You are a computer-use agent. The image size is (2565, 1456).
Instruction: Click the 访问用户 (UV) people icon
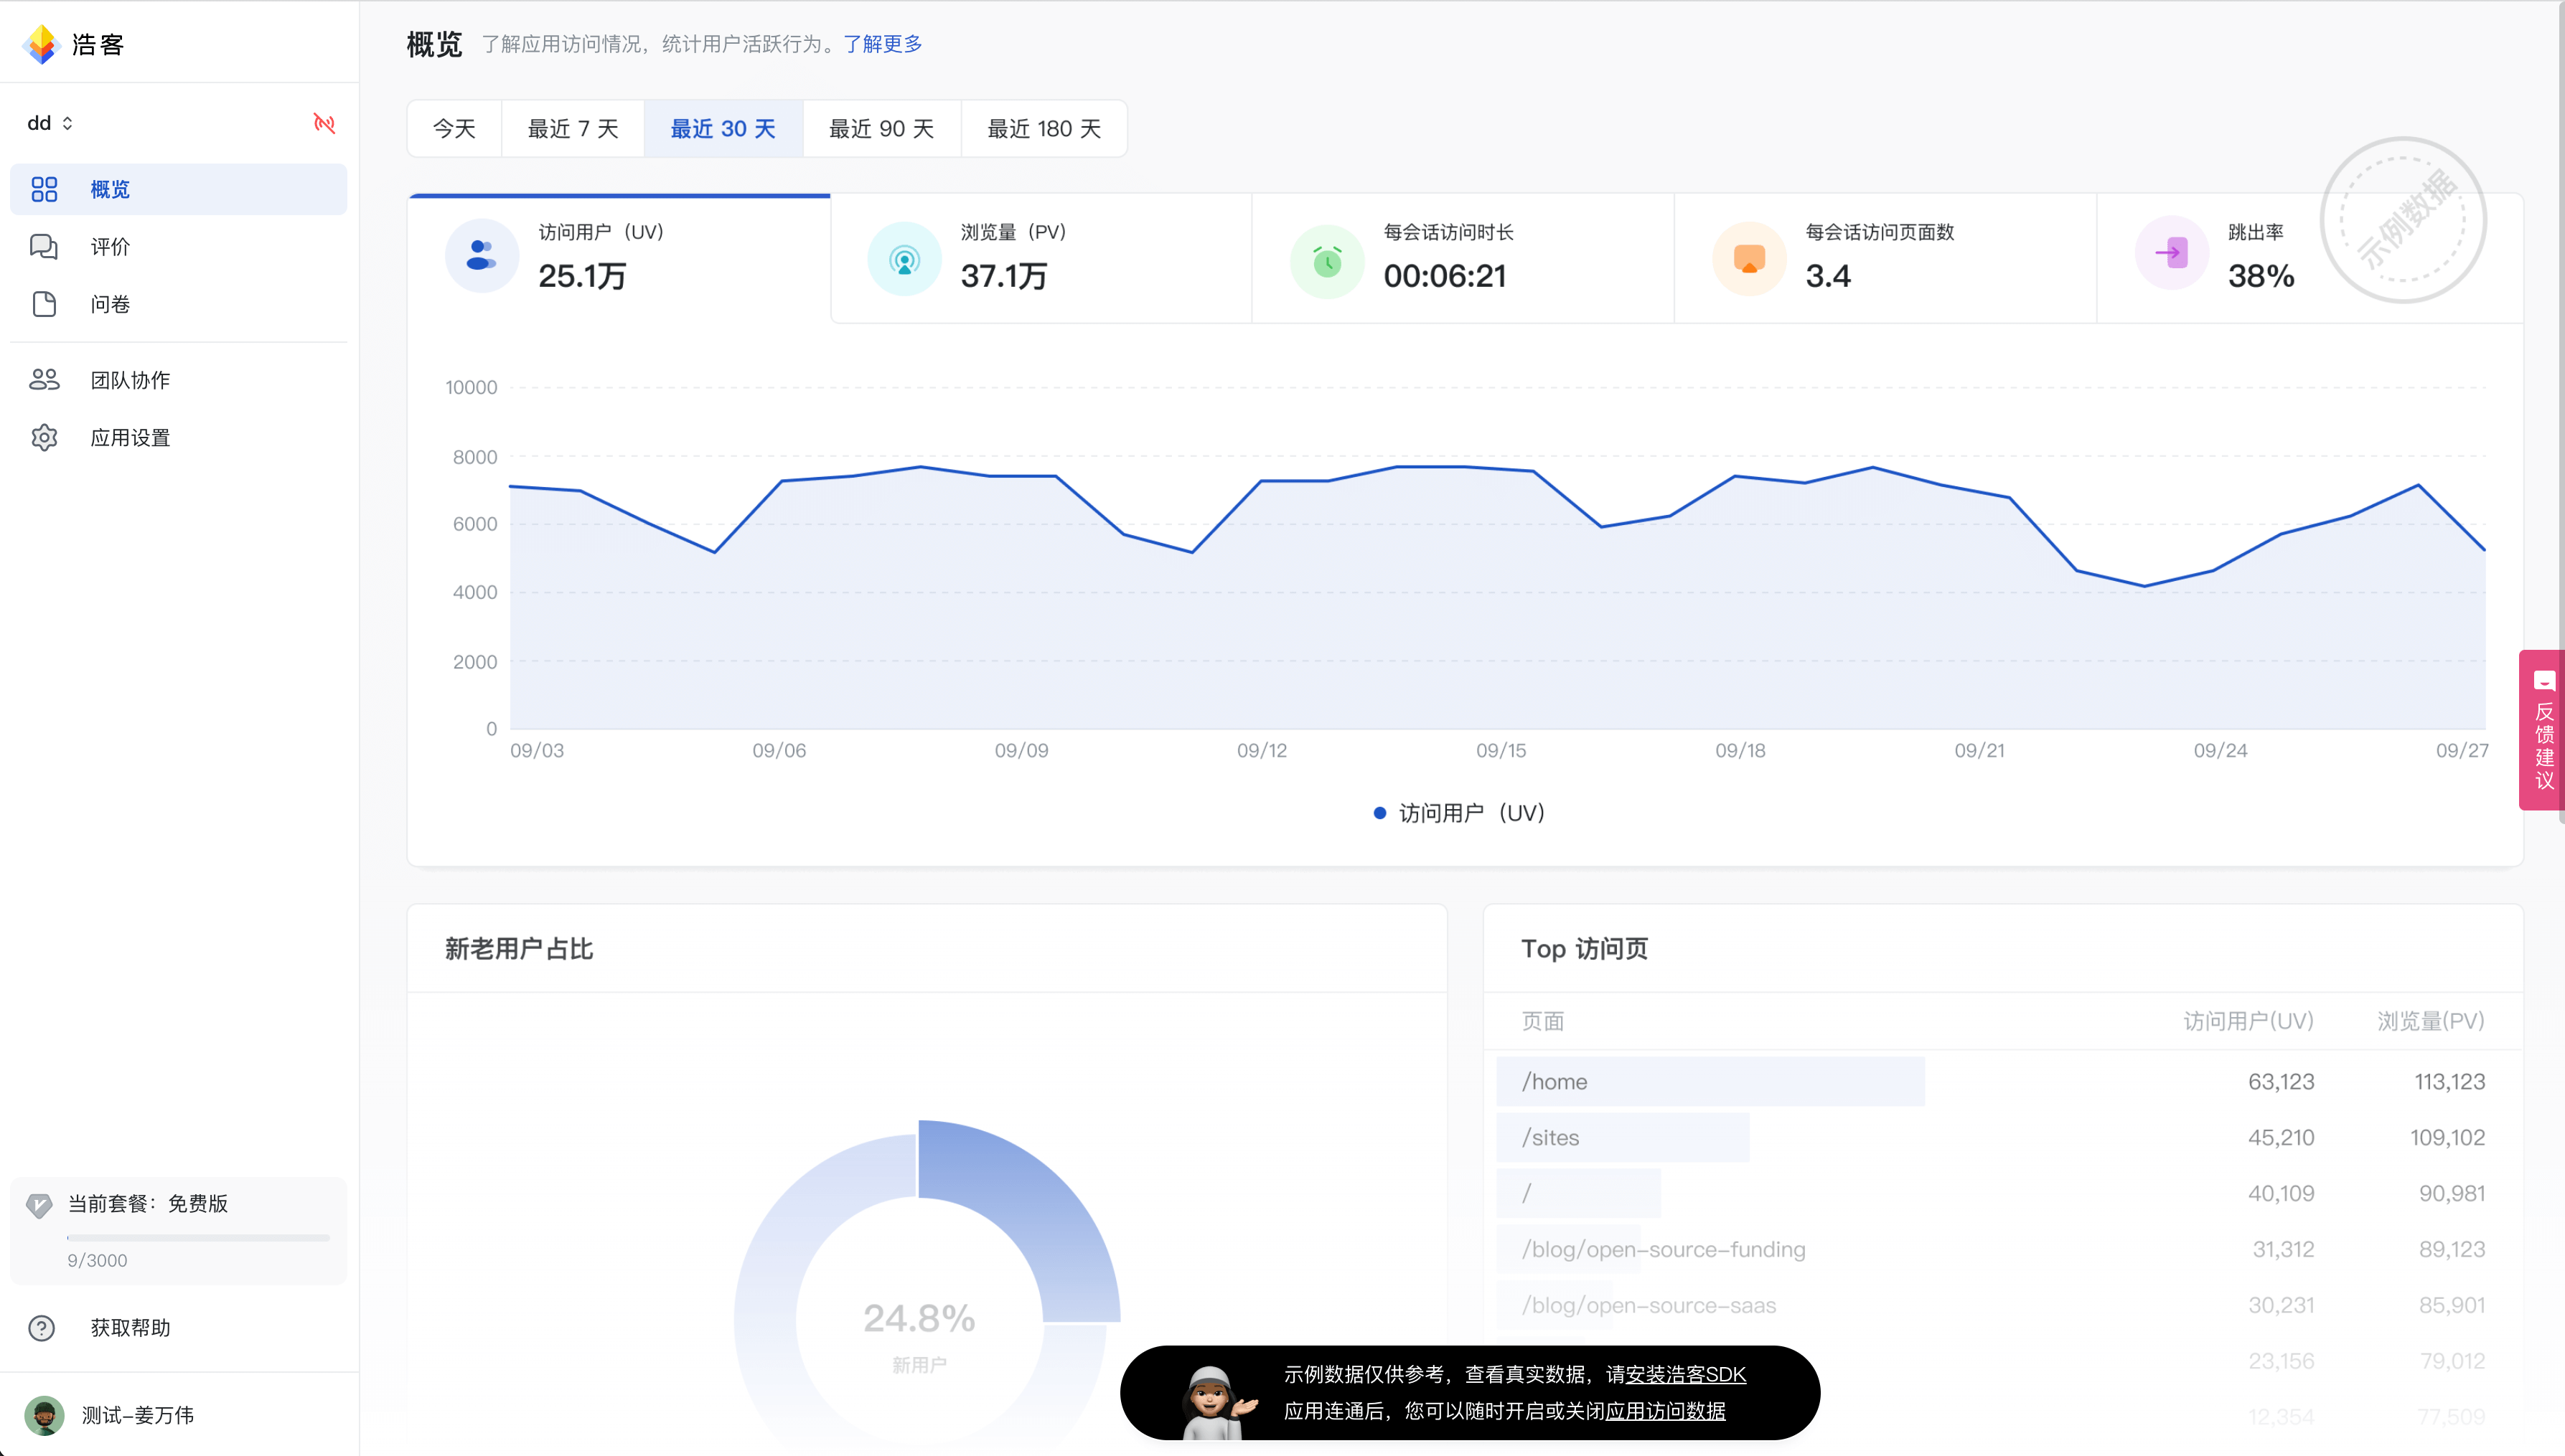pyautogui.click(x=482, y=256)
